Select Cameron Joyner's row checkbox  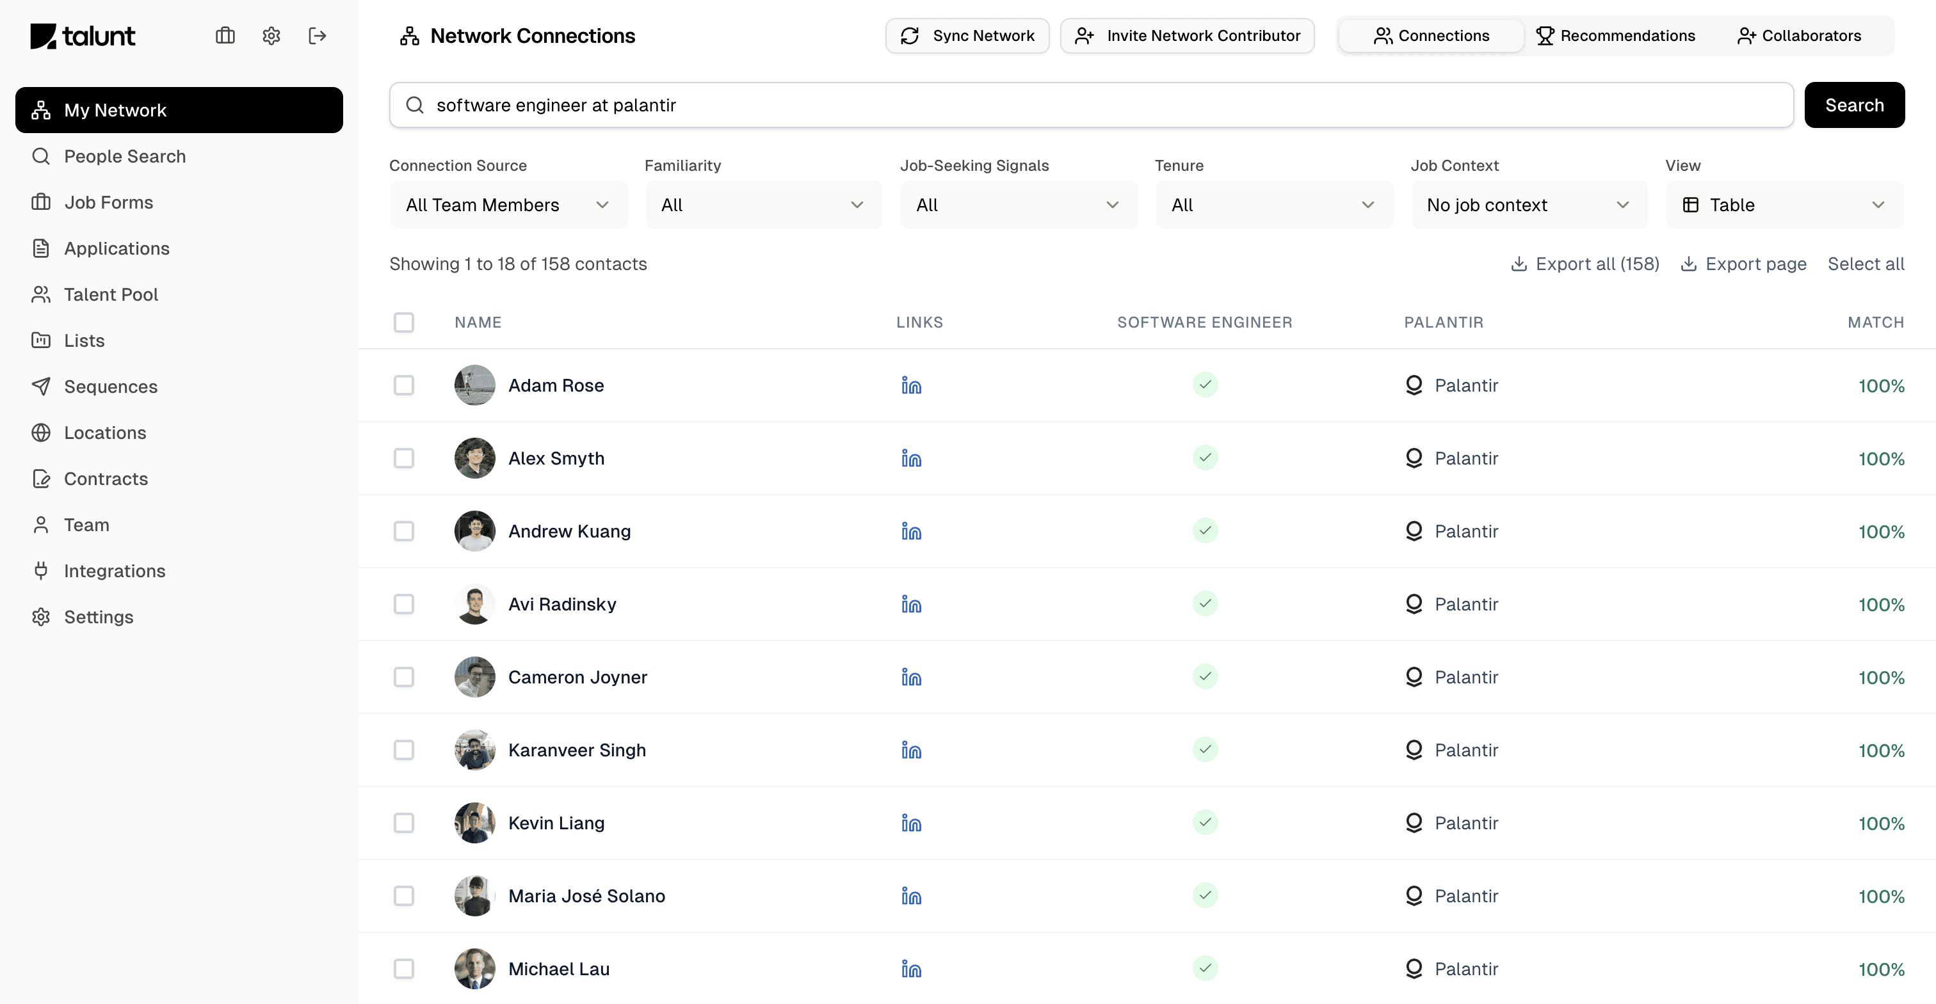pos(403,676)
